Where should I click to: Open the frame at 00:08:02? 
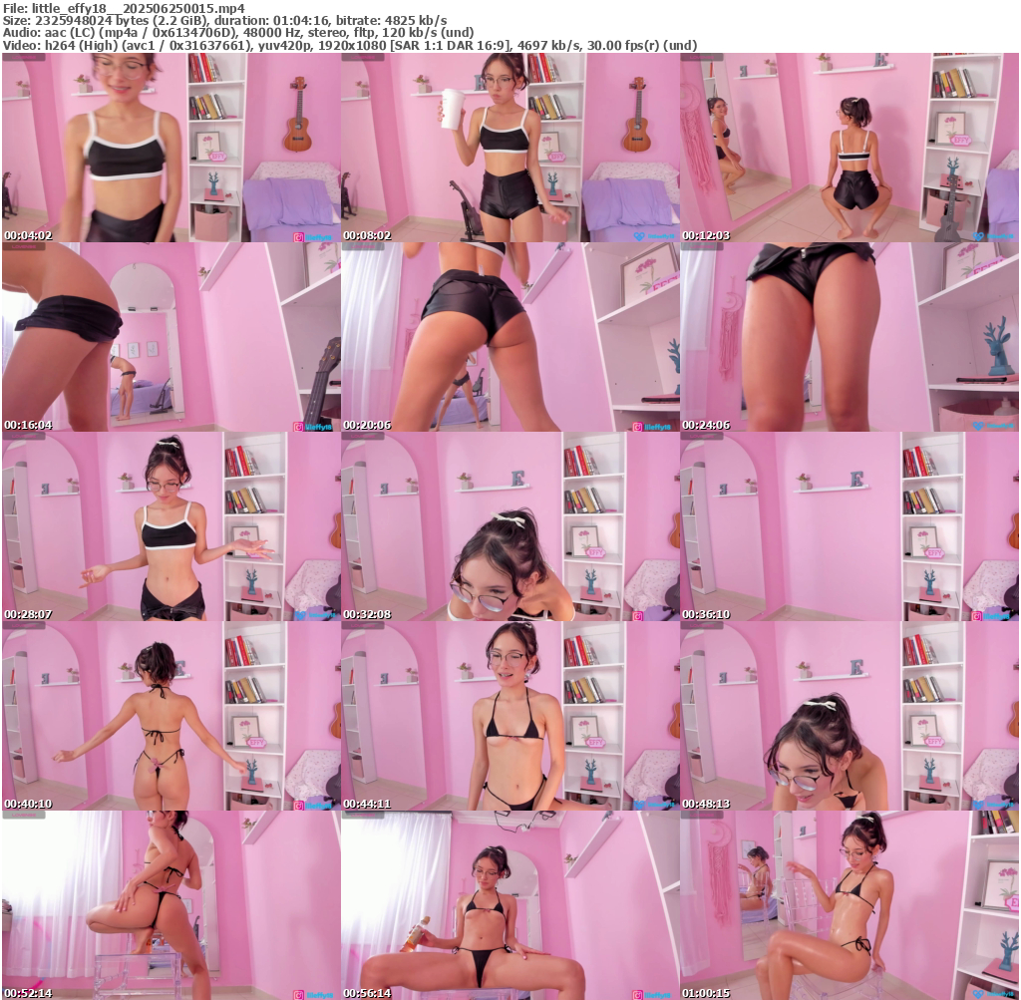tap(510, 148)
